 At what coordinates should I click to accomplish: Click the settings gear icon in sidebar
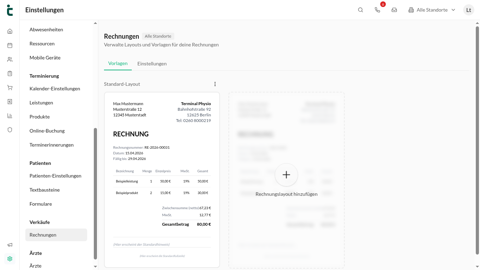(x=10, y=259)
